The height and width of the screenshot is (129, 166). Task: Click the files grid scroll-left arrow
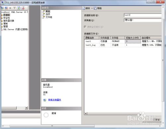(x=86, y=113)
